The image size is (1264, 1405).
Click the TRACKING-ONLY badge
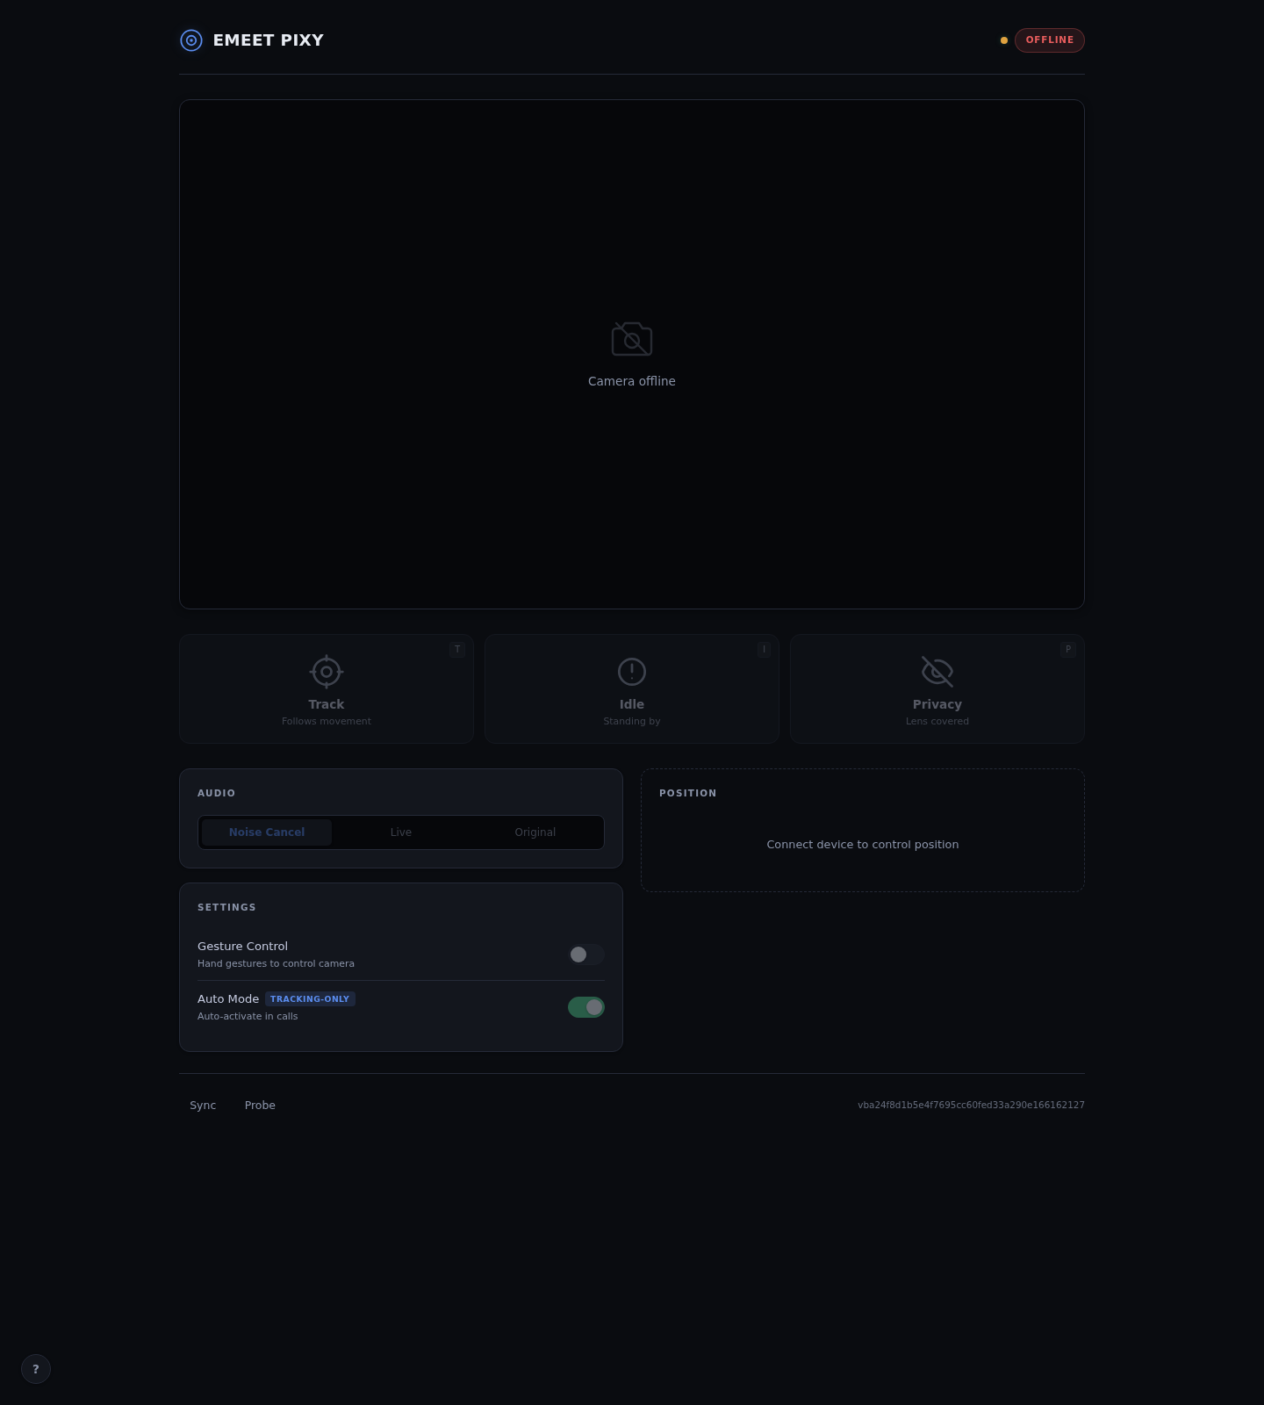tap(310, 999)
